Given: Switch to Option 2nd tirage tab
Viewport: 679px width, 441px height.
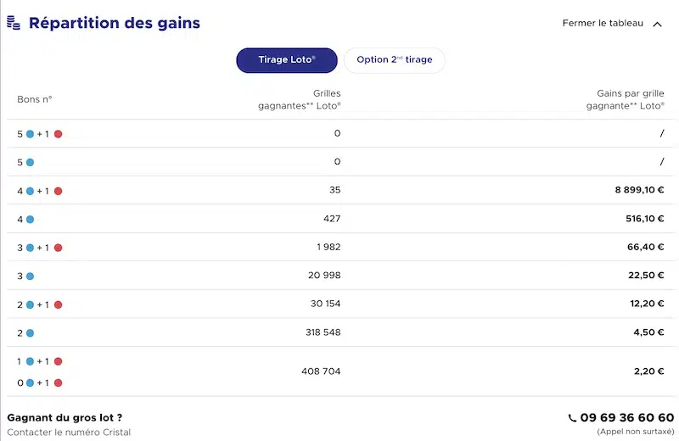Looking at the screenshot, I should 395,60.
